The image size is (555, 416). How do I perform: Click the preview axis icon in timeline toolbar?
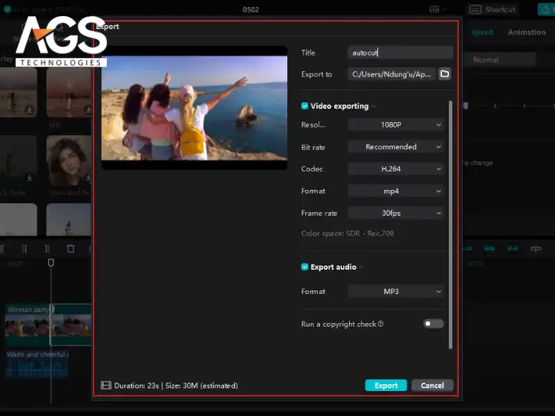(x=536, y=248)
